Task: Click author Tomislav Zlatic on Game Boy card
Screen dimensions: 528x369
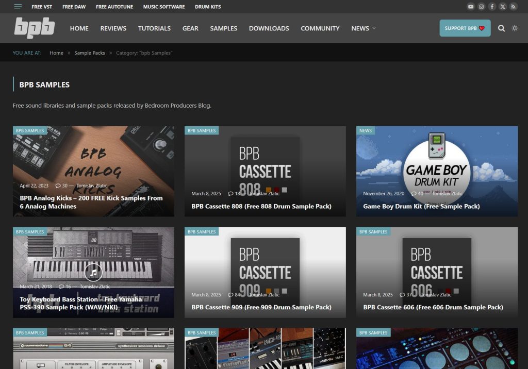Action: pos(447,194)
